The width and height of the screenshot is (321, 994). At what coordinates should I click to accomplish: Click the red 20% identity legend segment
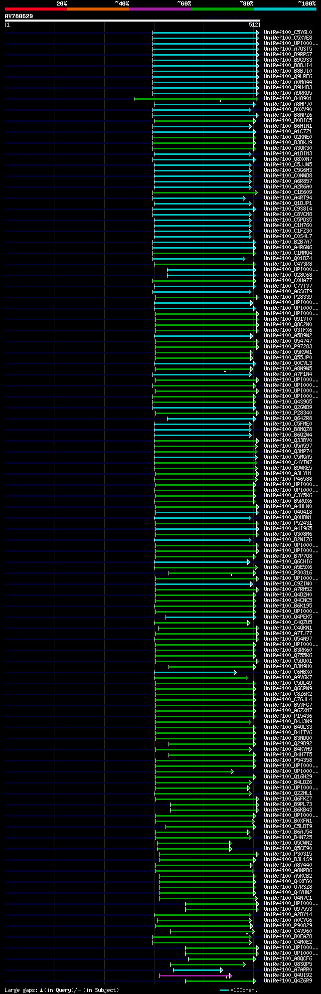(x=36, y=9)
